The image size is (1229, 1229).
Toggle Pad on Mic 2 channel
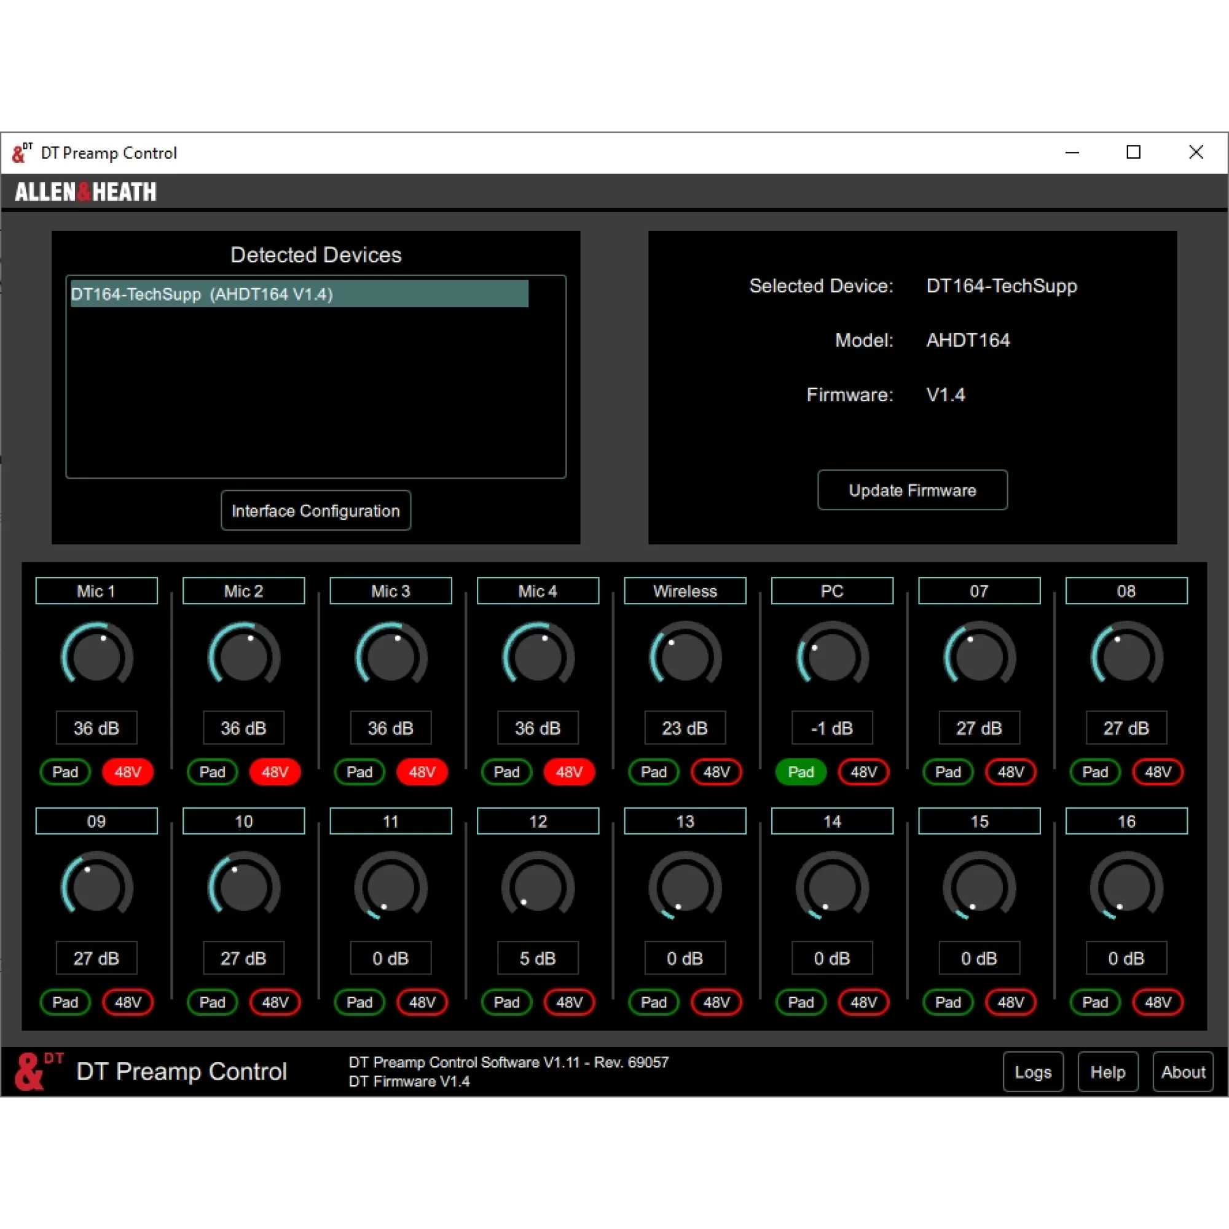pos(213,772)
